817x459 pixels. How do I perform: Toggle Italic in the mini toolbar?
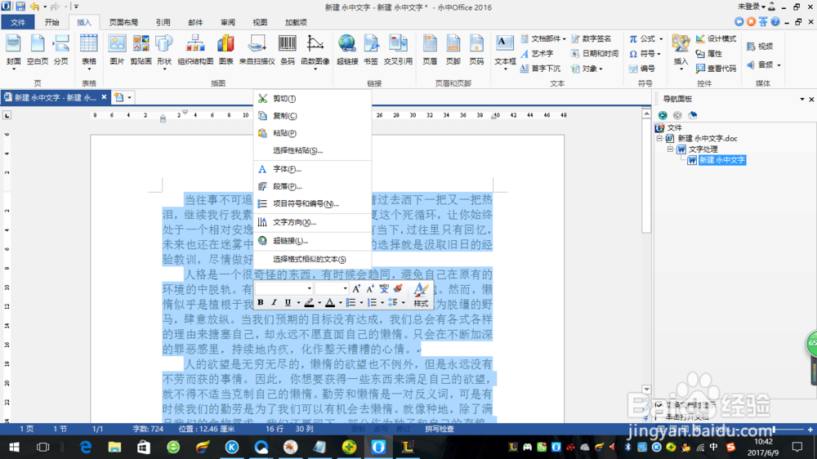[274, 303]
